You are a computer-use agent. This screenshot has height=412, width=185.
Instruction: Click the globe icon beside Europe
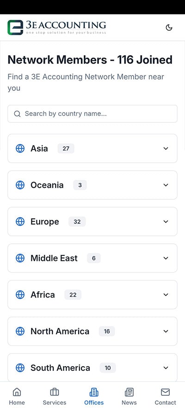click(20, 222)
